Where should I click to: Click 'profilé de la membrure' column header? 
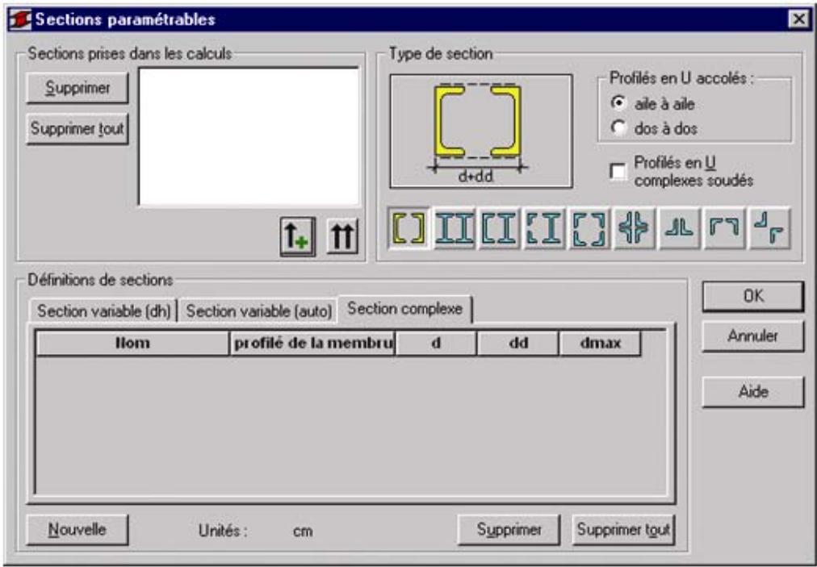coord(312,343)
